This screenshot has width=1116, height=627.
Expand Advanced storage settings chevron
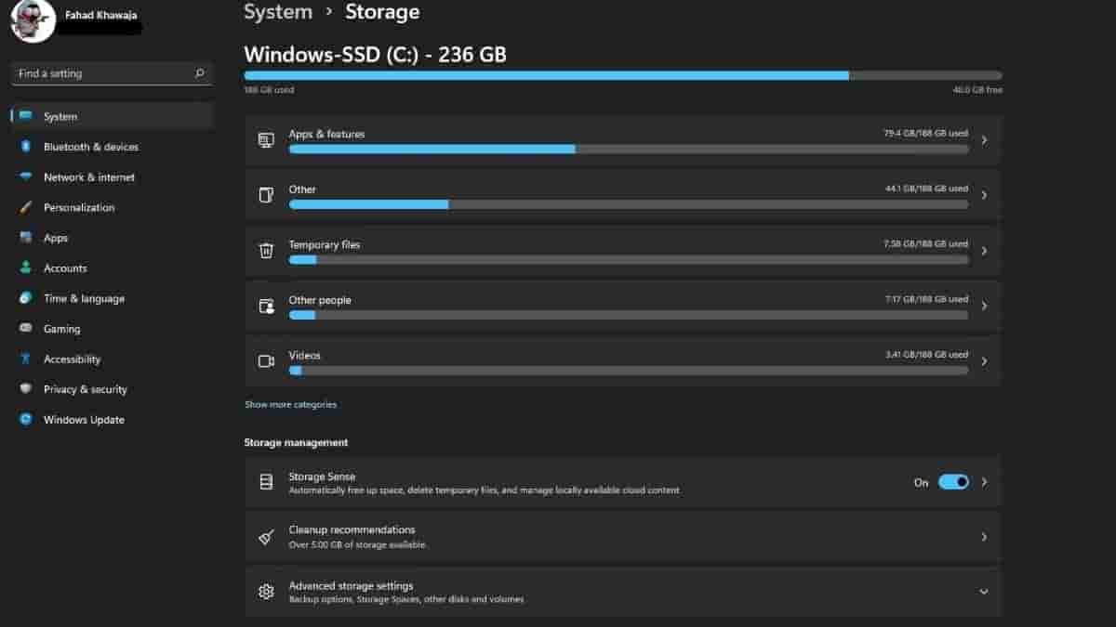pos(984,592)
